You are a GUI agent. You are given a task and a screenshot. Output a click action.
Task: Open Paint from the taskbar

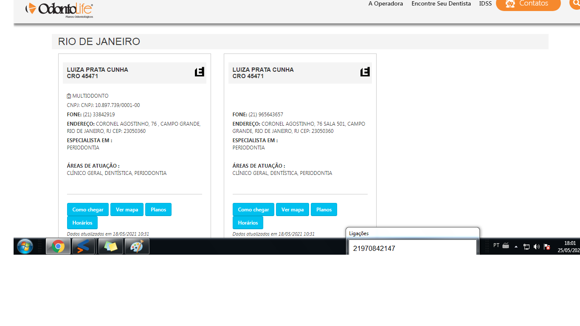point(137,246)
